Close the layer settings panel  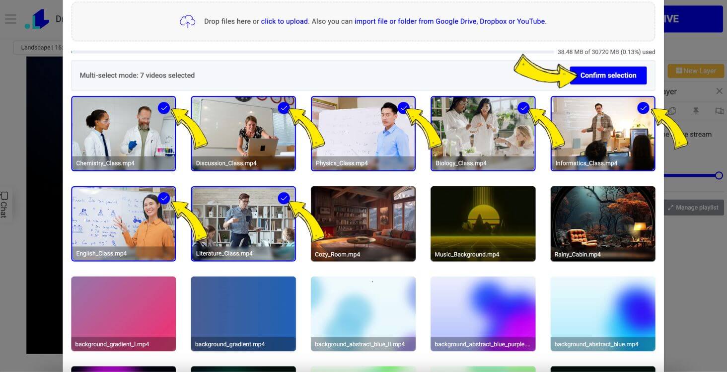click(x=719, y=91)
